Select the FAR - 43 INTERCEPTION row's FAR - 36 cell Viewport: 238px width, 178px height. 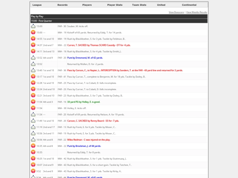point(62,70)
